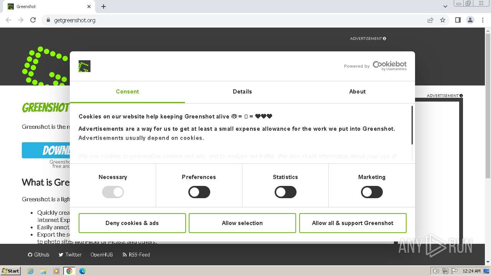Click the taskbar clock 12:24 AM
This screenshot has height=276, width=491.
click(471, 271)
